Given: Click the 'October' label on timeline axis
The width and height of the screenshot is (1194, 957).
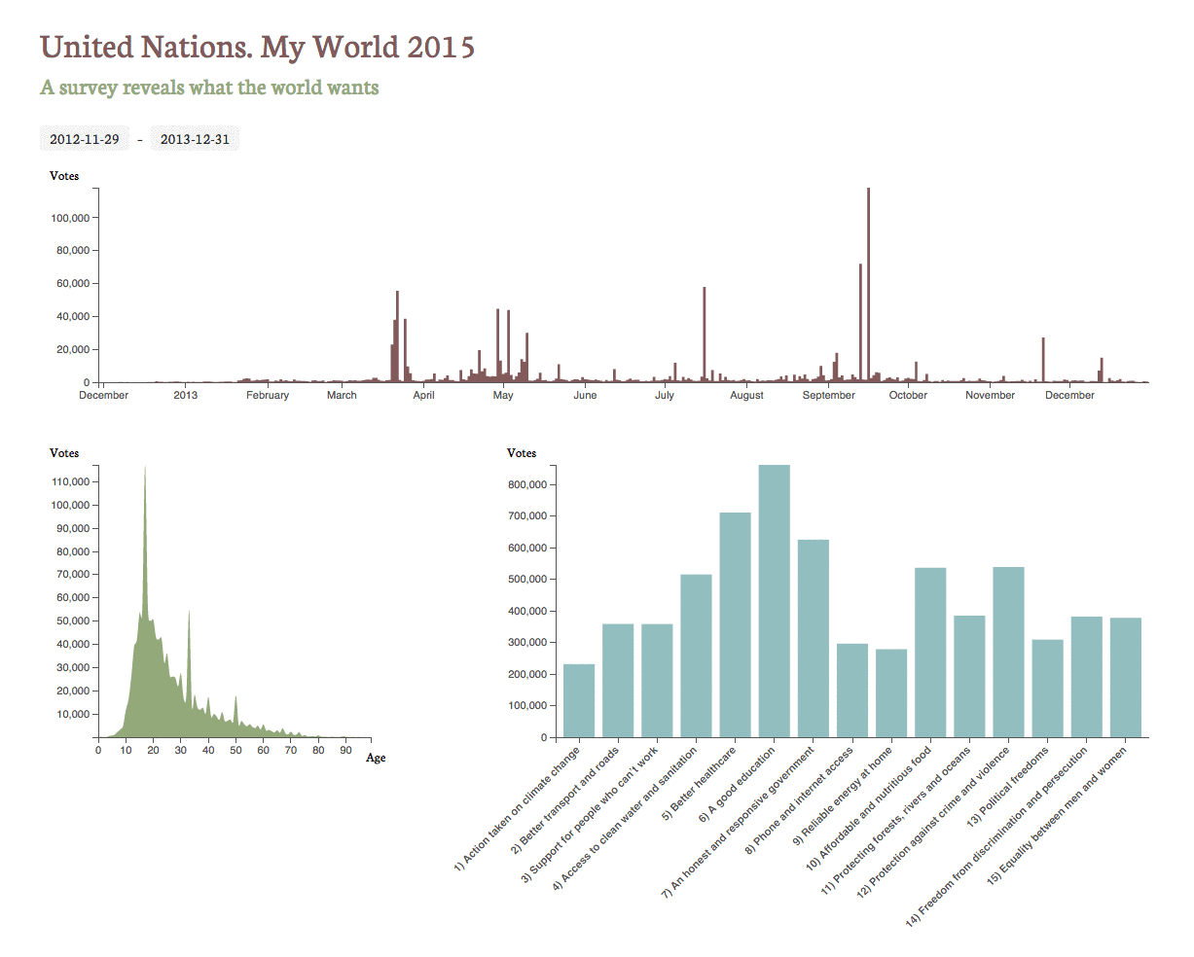Looking at the screenshot, I should click(x=908, y=395).
